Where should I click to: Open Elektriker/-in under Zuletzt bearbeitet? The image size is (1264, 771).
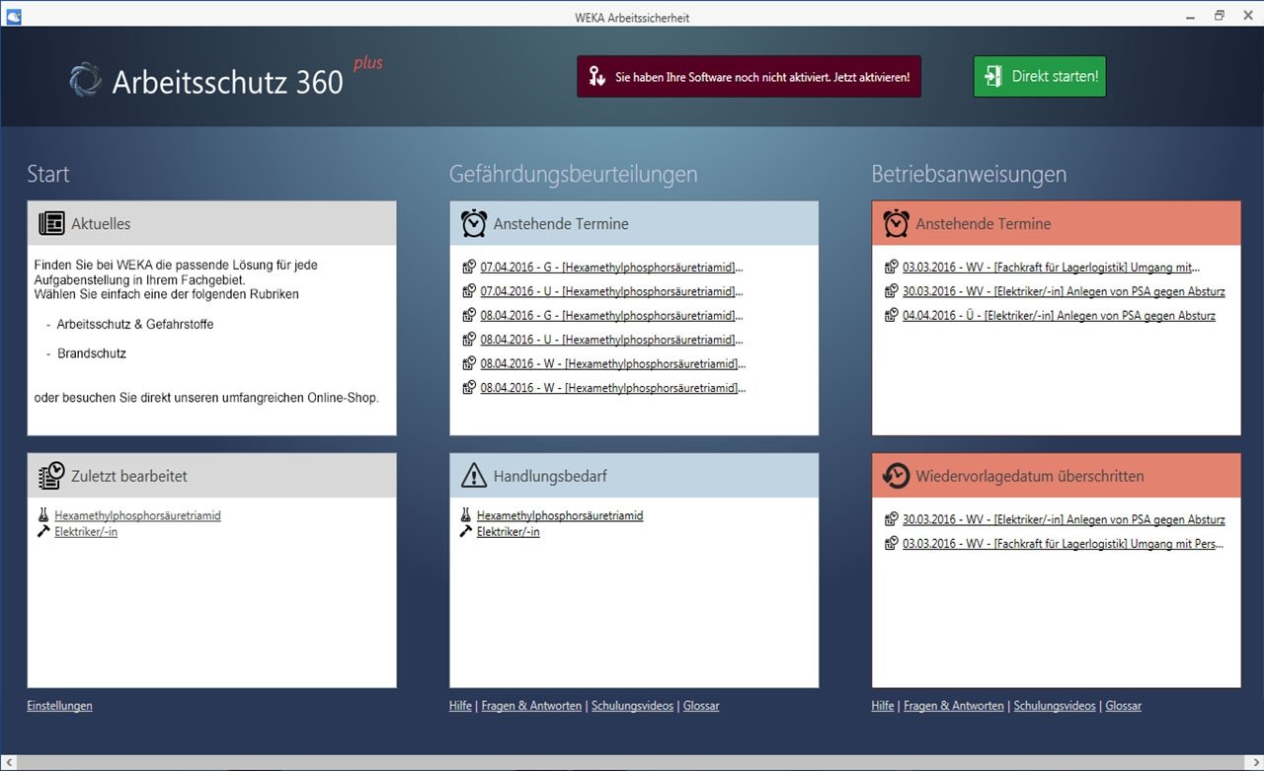pyautogui.click(x=86, y=532)
